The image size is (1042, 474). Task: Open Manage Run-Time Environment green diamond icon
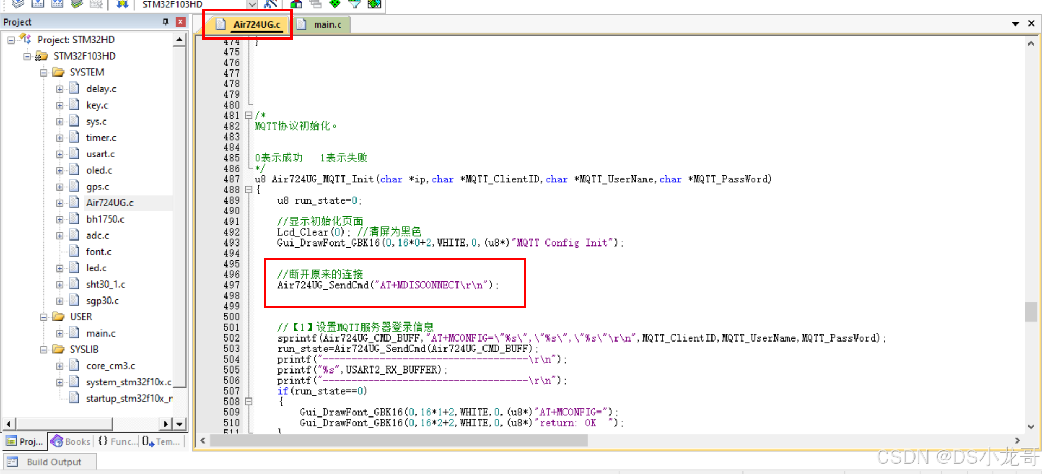point(335,4)
